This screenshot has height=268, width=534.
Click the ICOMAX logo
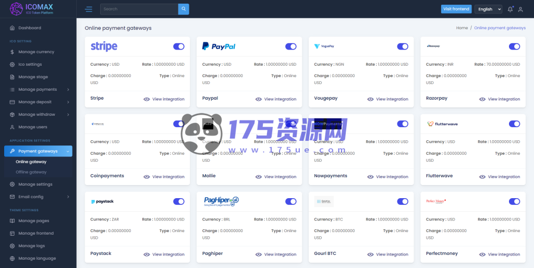[x=32, y=9]
